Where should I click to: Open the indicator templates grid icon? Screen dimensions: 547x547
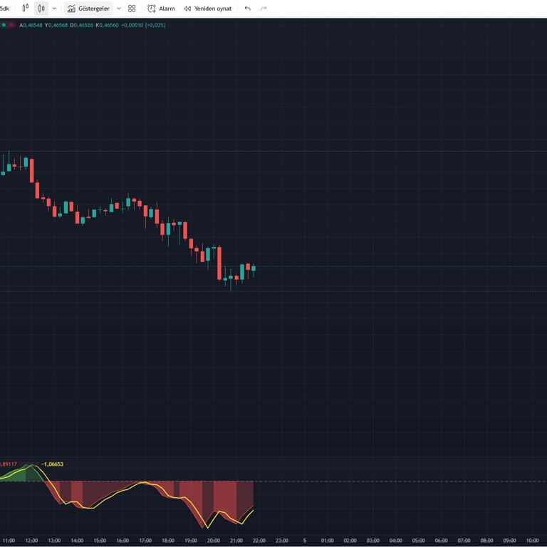click(132, 9)
